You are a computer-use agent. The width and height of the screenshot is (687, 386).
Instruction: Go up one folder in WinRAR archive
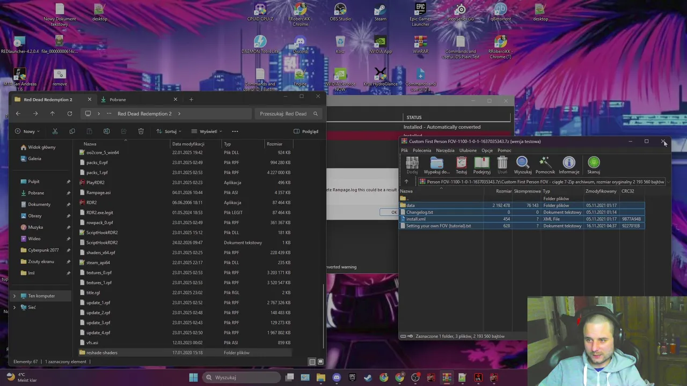tap(406, 182)
